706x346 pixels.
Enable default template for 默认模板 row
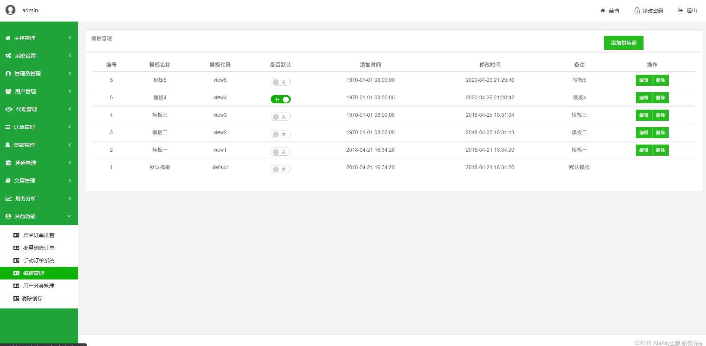click(281, 169)
